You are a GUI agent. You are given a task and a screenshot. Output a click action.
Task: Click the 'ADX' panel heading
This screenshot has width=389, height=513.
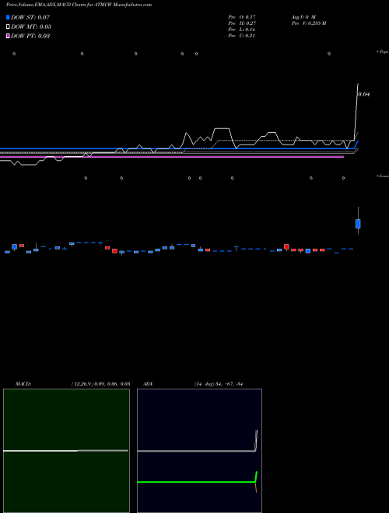coord(148,384)
